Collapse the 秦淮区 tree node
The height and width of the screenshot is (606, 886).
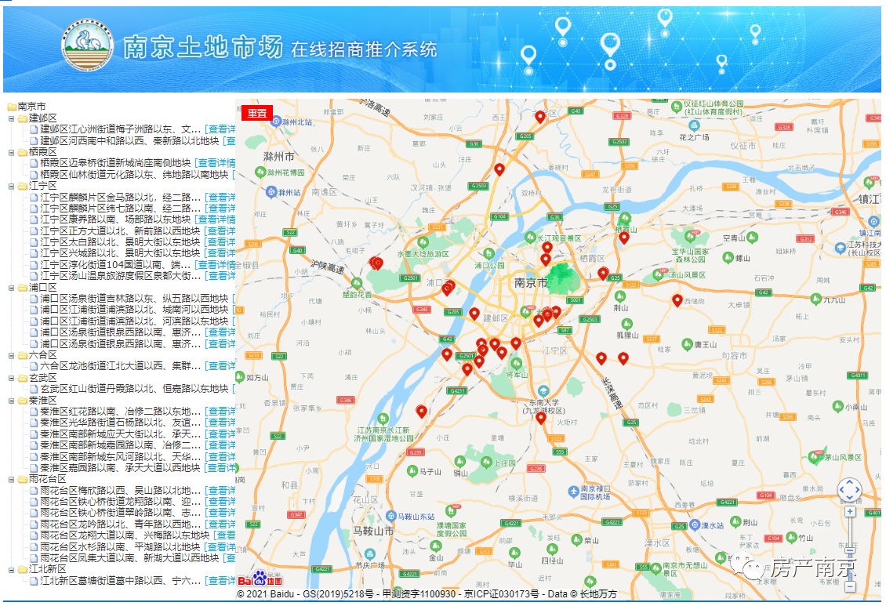point(12,401)
